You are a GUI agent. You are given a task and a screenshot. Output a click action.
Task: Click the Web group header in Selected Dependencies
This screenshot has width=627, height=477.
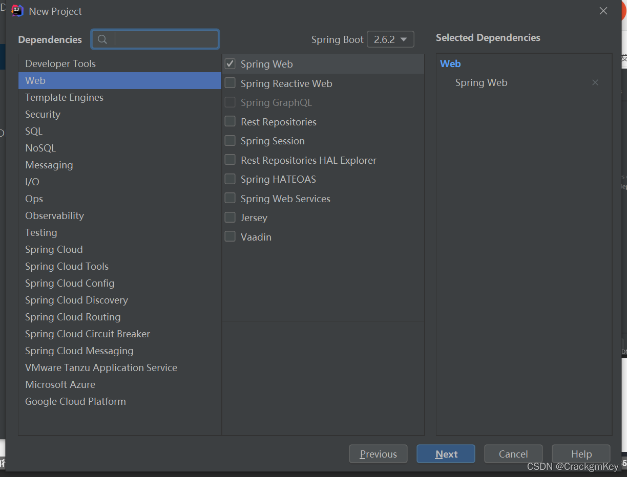point(450,63)
